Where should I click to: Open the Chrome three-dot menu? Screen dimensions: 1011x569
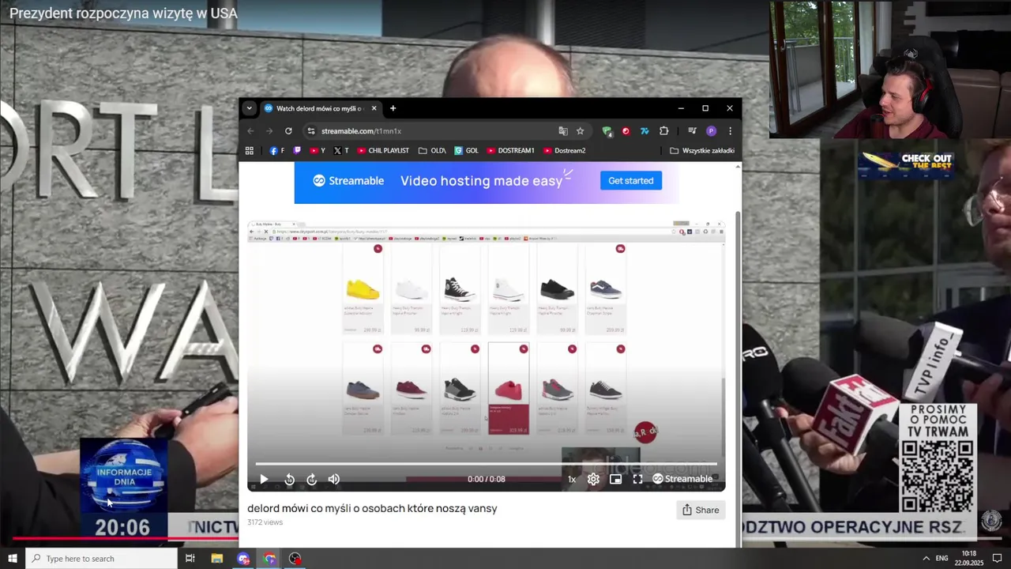click(x=730, y=131)
